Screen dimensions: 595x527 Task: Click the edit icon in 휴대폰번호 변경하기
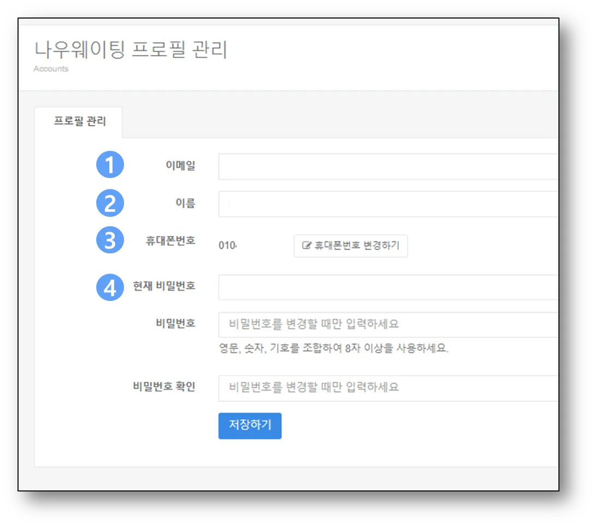(306, 245)
